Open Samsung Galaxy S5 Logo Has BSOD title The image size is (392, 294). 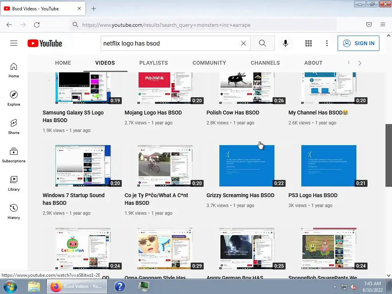point(73,116)
